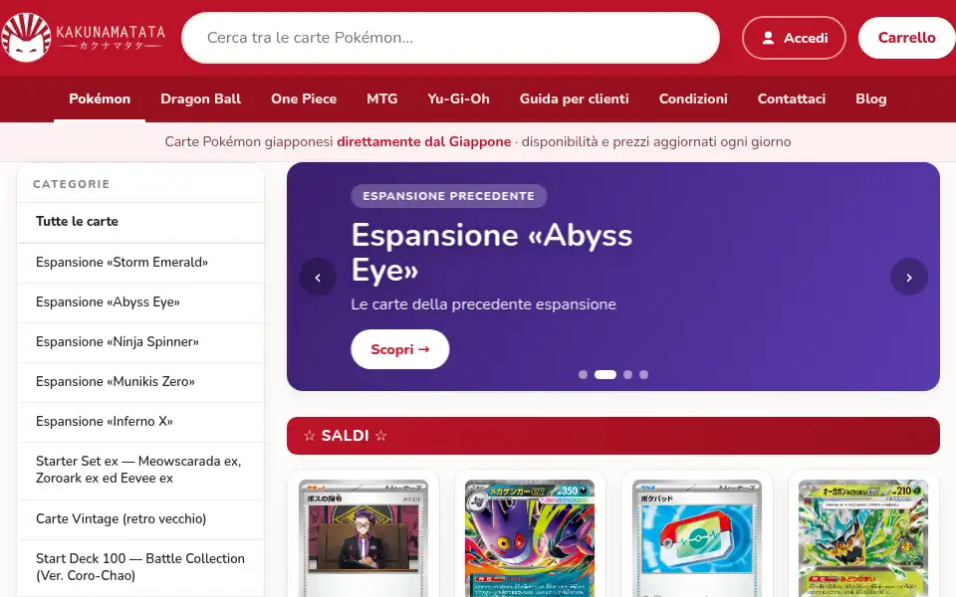Click the Scopri button in banner
956x597 pixels.
pos(400,349)
